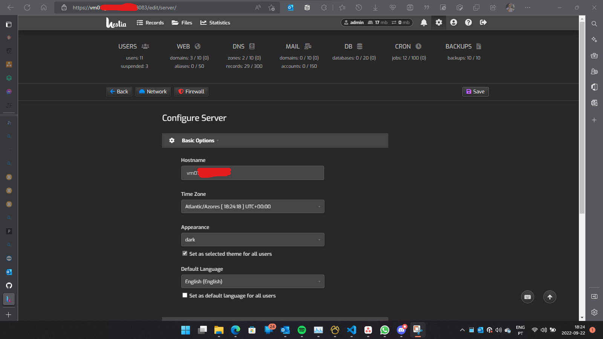Viewport: 603px width, 339px height.
Task: Open the user profile icon
Action: [x=454, y=23]
